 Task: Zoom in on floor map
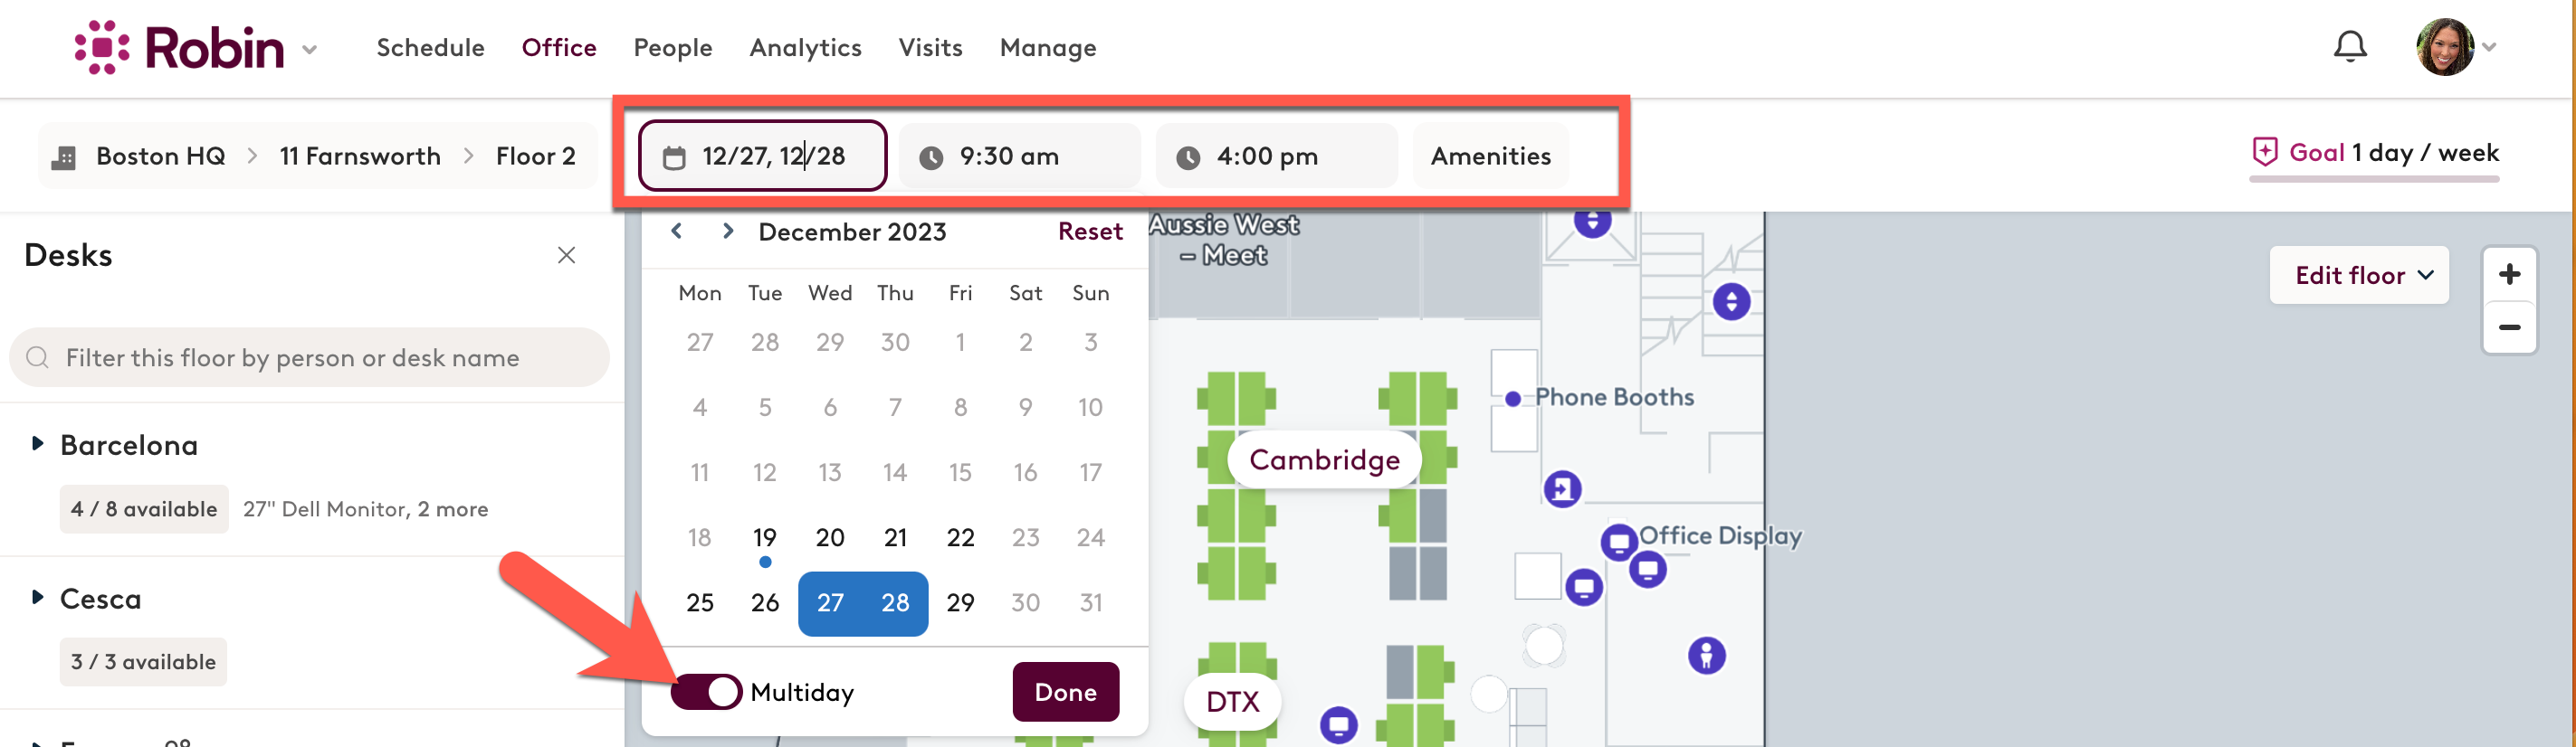[x=2508, y=275]
